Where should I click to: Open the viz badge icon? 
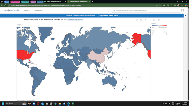154,20
